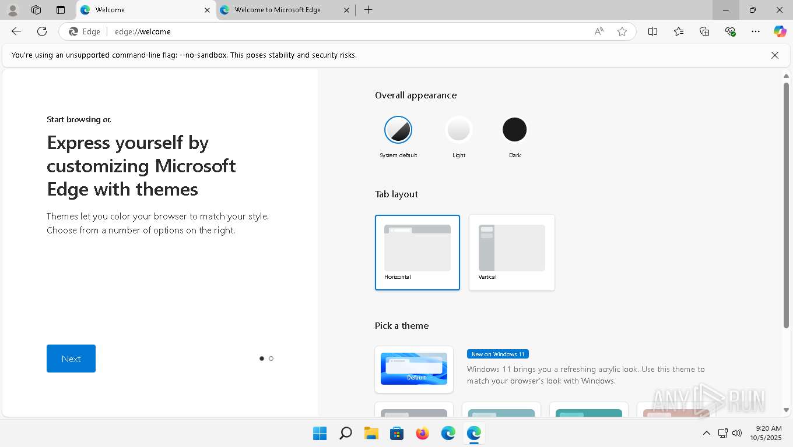
Task: Open Split screen icon
Action: click(x=653, y=31)
